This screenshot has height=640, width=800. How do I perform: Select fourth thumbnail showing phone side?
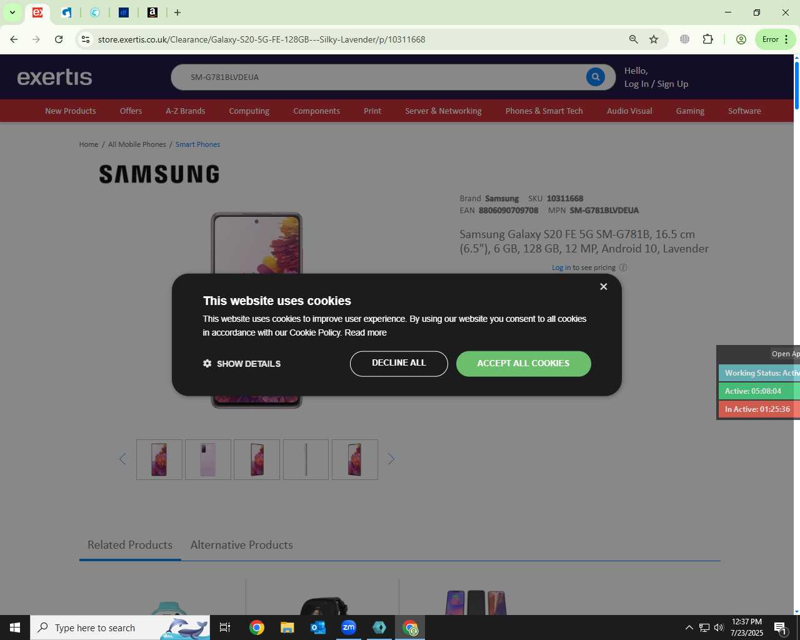click(306, 459)
